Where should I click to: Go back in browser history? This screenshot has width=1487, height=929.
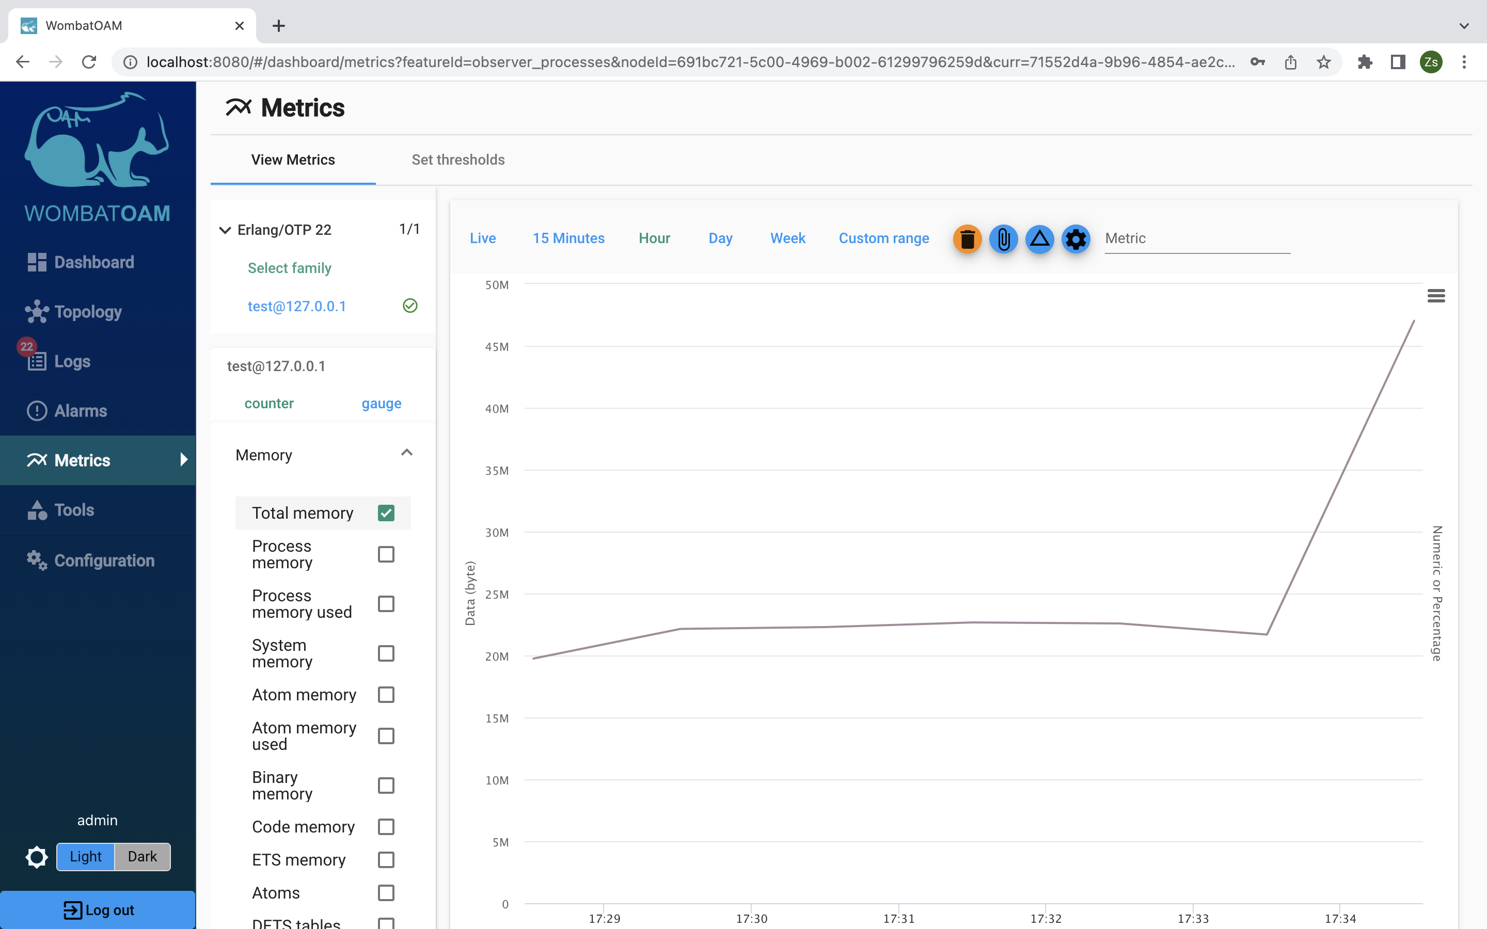pos(23,62)
